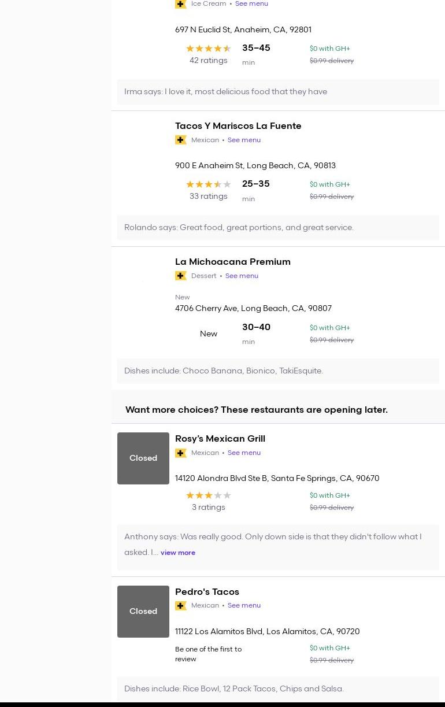Click the three-star rating for Rosy's Mexican Grill
Viewport: 445px width, 707px height.
click(208, 495)
